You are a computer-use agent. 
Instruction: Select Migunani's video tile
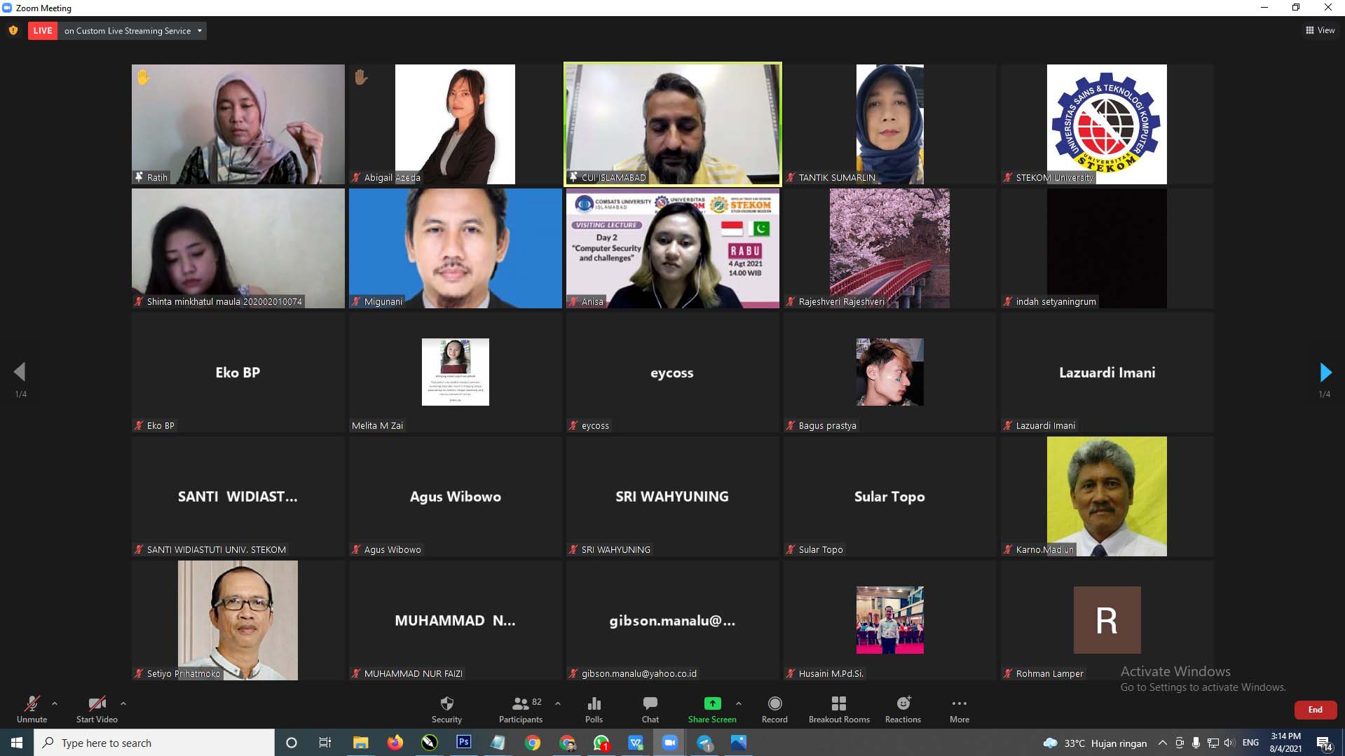point(456,248)
